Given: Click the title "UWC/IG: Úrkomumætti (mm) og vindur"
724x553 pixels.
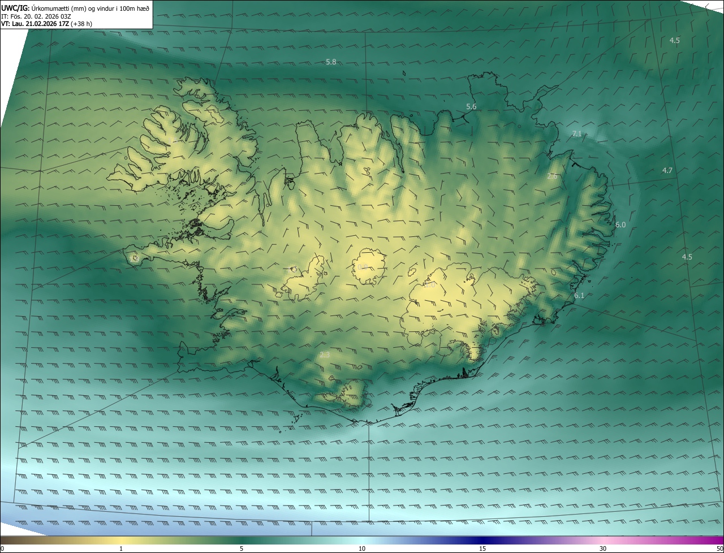Looking at the screenshot, I should point(60,8).
